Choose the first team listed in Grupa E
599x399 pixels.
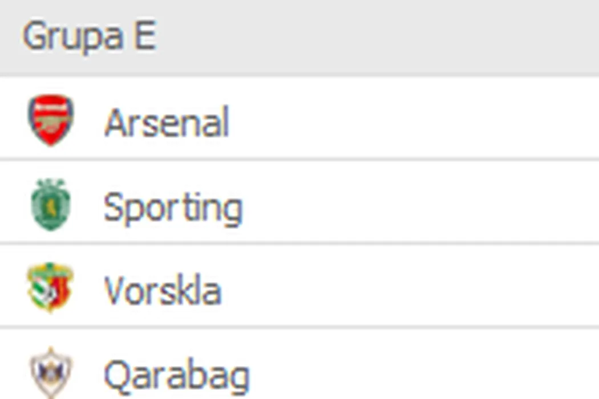click(x=166, y=122)
